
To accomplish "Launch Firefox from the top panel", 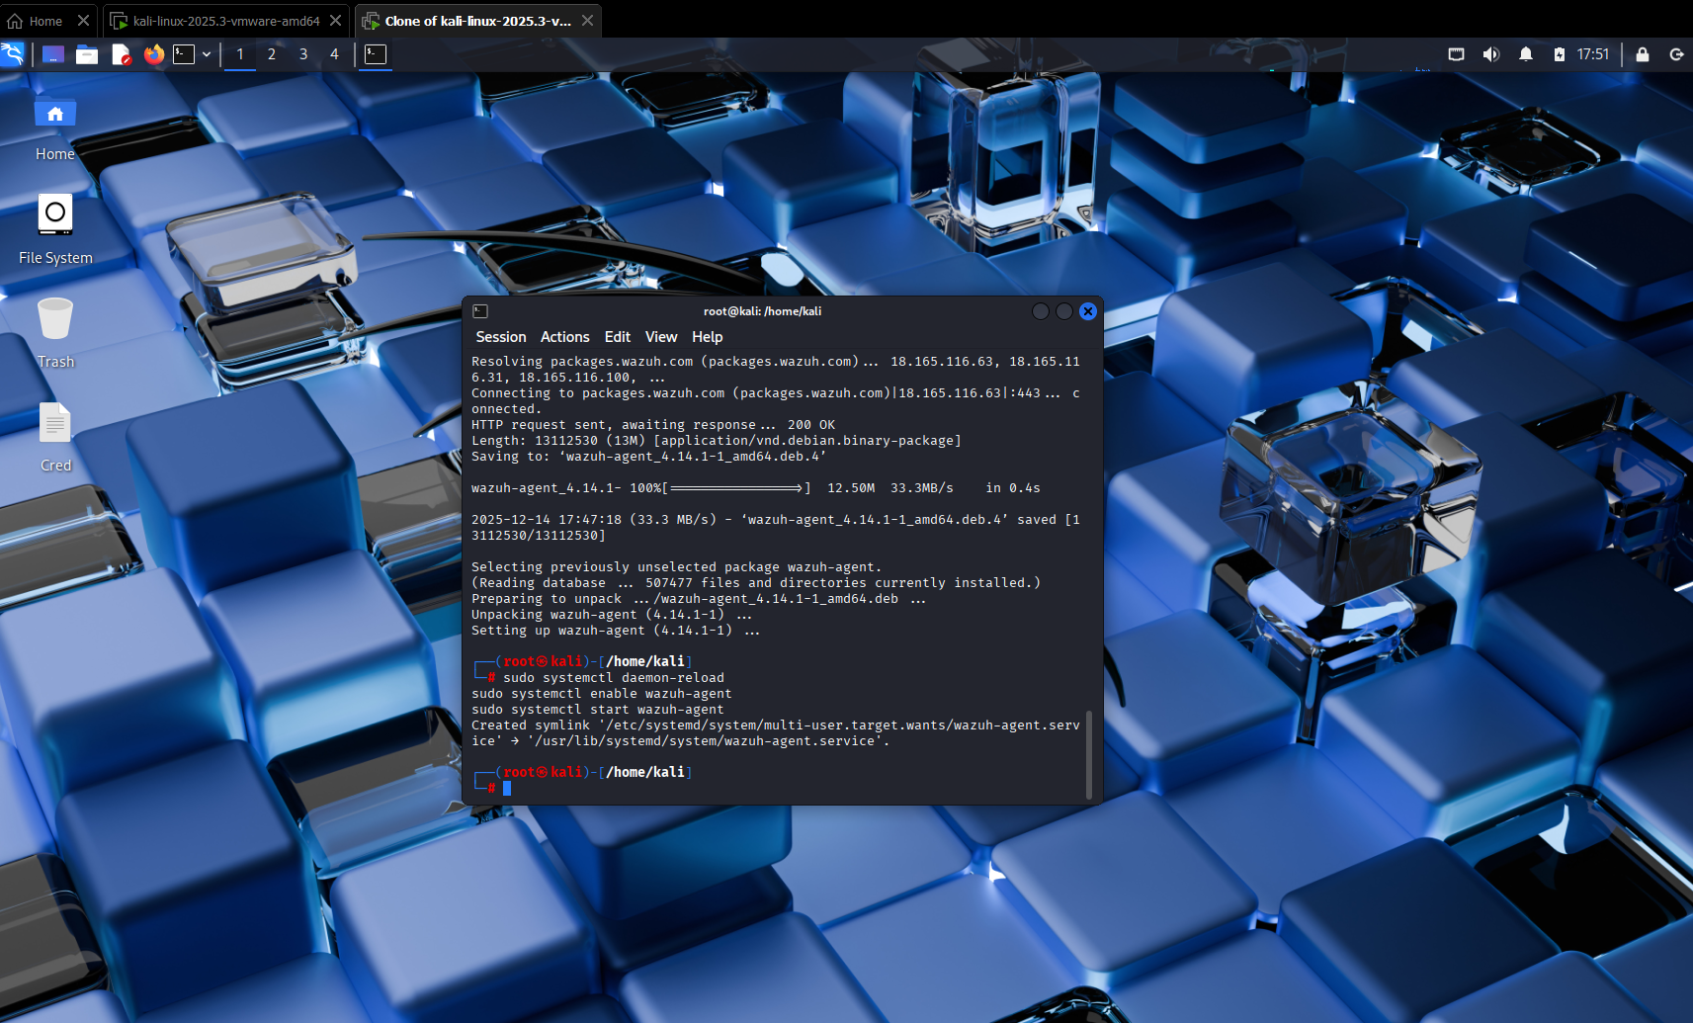I will click(153, 54).
